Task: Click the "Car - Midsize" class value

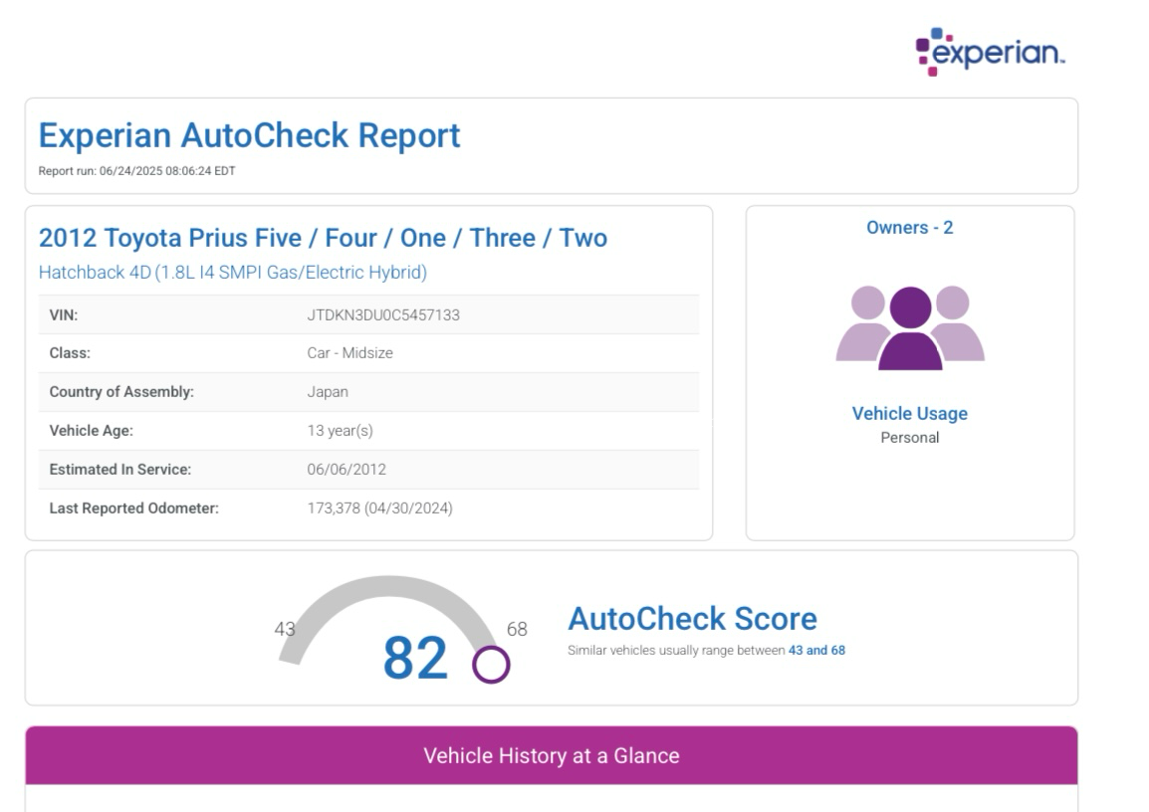Action: point(349,353)
